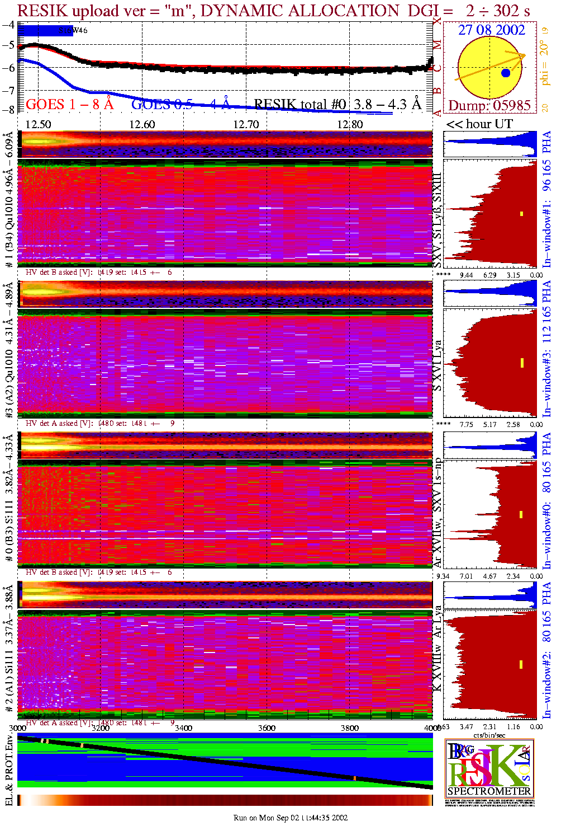Screen dimensions: 561x826
Task: Select the yellow marker in In-window#0 histogram
Action: (521, 514)
